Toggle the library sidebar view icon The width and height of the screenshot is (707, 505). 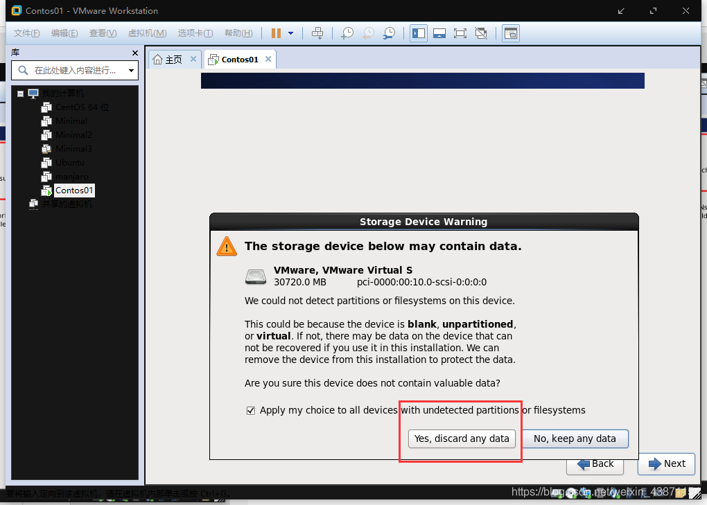tap(419, 33)
